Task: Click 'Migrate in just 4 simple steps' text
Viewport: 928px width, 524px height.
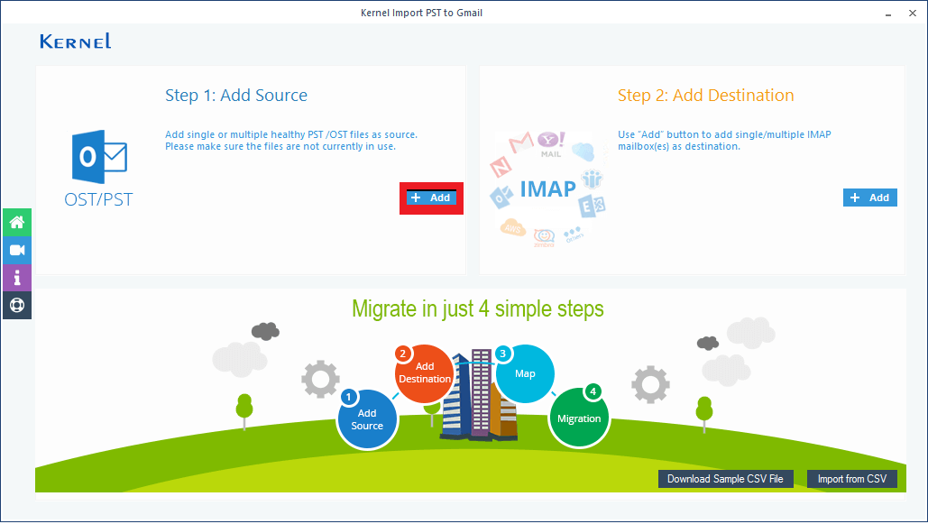Action: pyautogui.click(x=478, y=309)
